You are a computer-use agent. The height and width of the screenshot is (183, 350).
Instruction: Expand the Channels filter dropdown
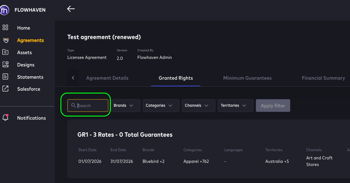coord(198,106)
